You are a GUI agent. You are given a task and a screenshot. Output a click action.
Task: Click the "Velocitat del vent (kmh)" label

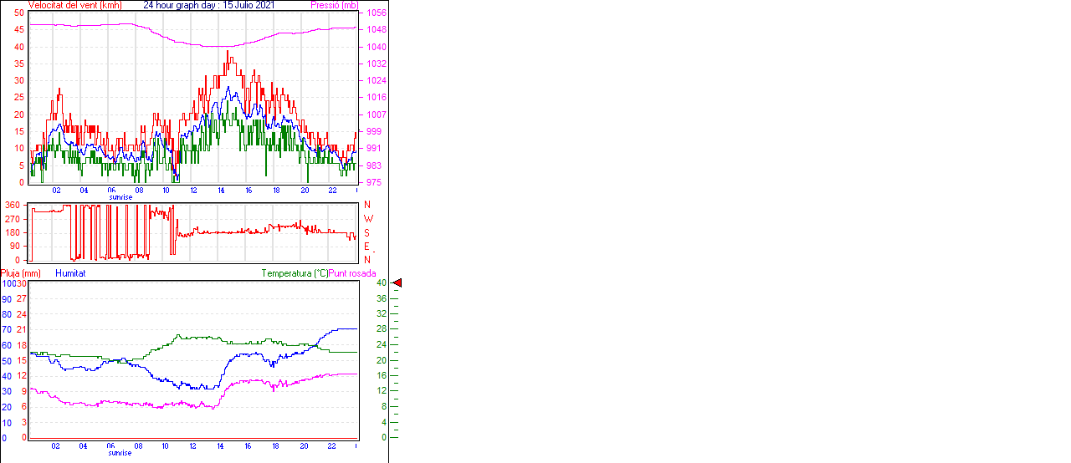(74, 5)
